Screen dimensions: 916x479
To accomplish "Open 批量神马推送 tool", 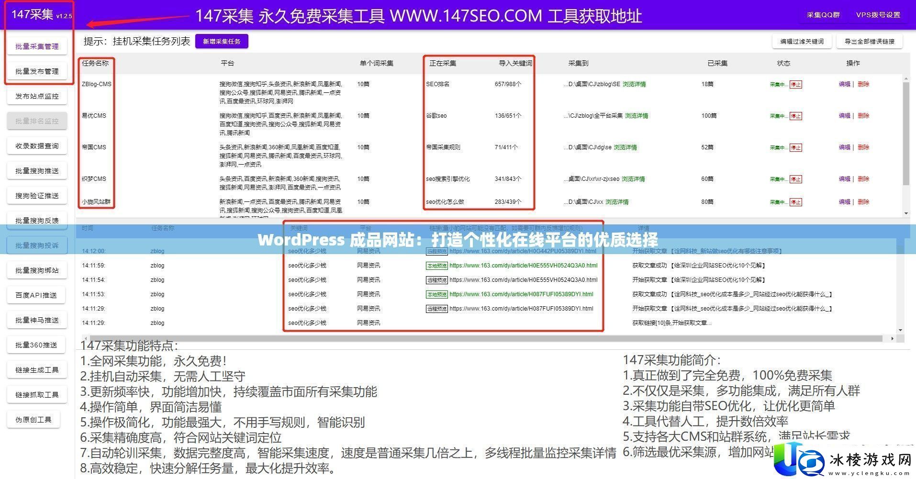I will 36,320.
